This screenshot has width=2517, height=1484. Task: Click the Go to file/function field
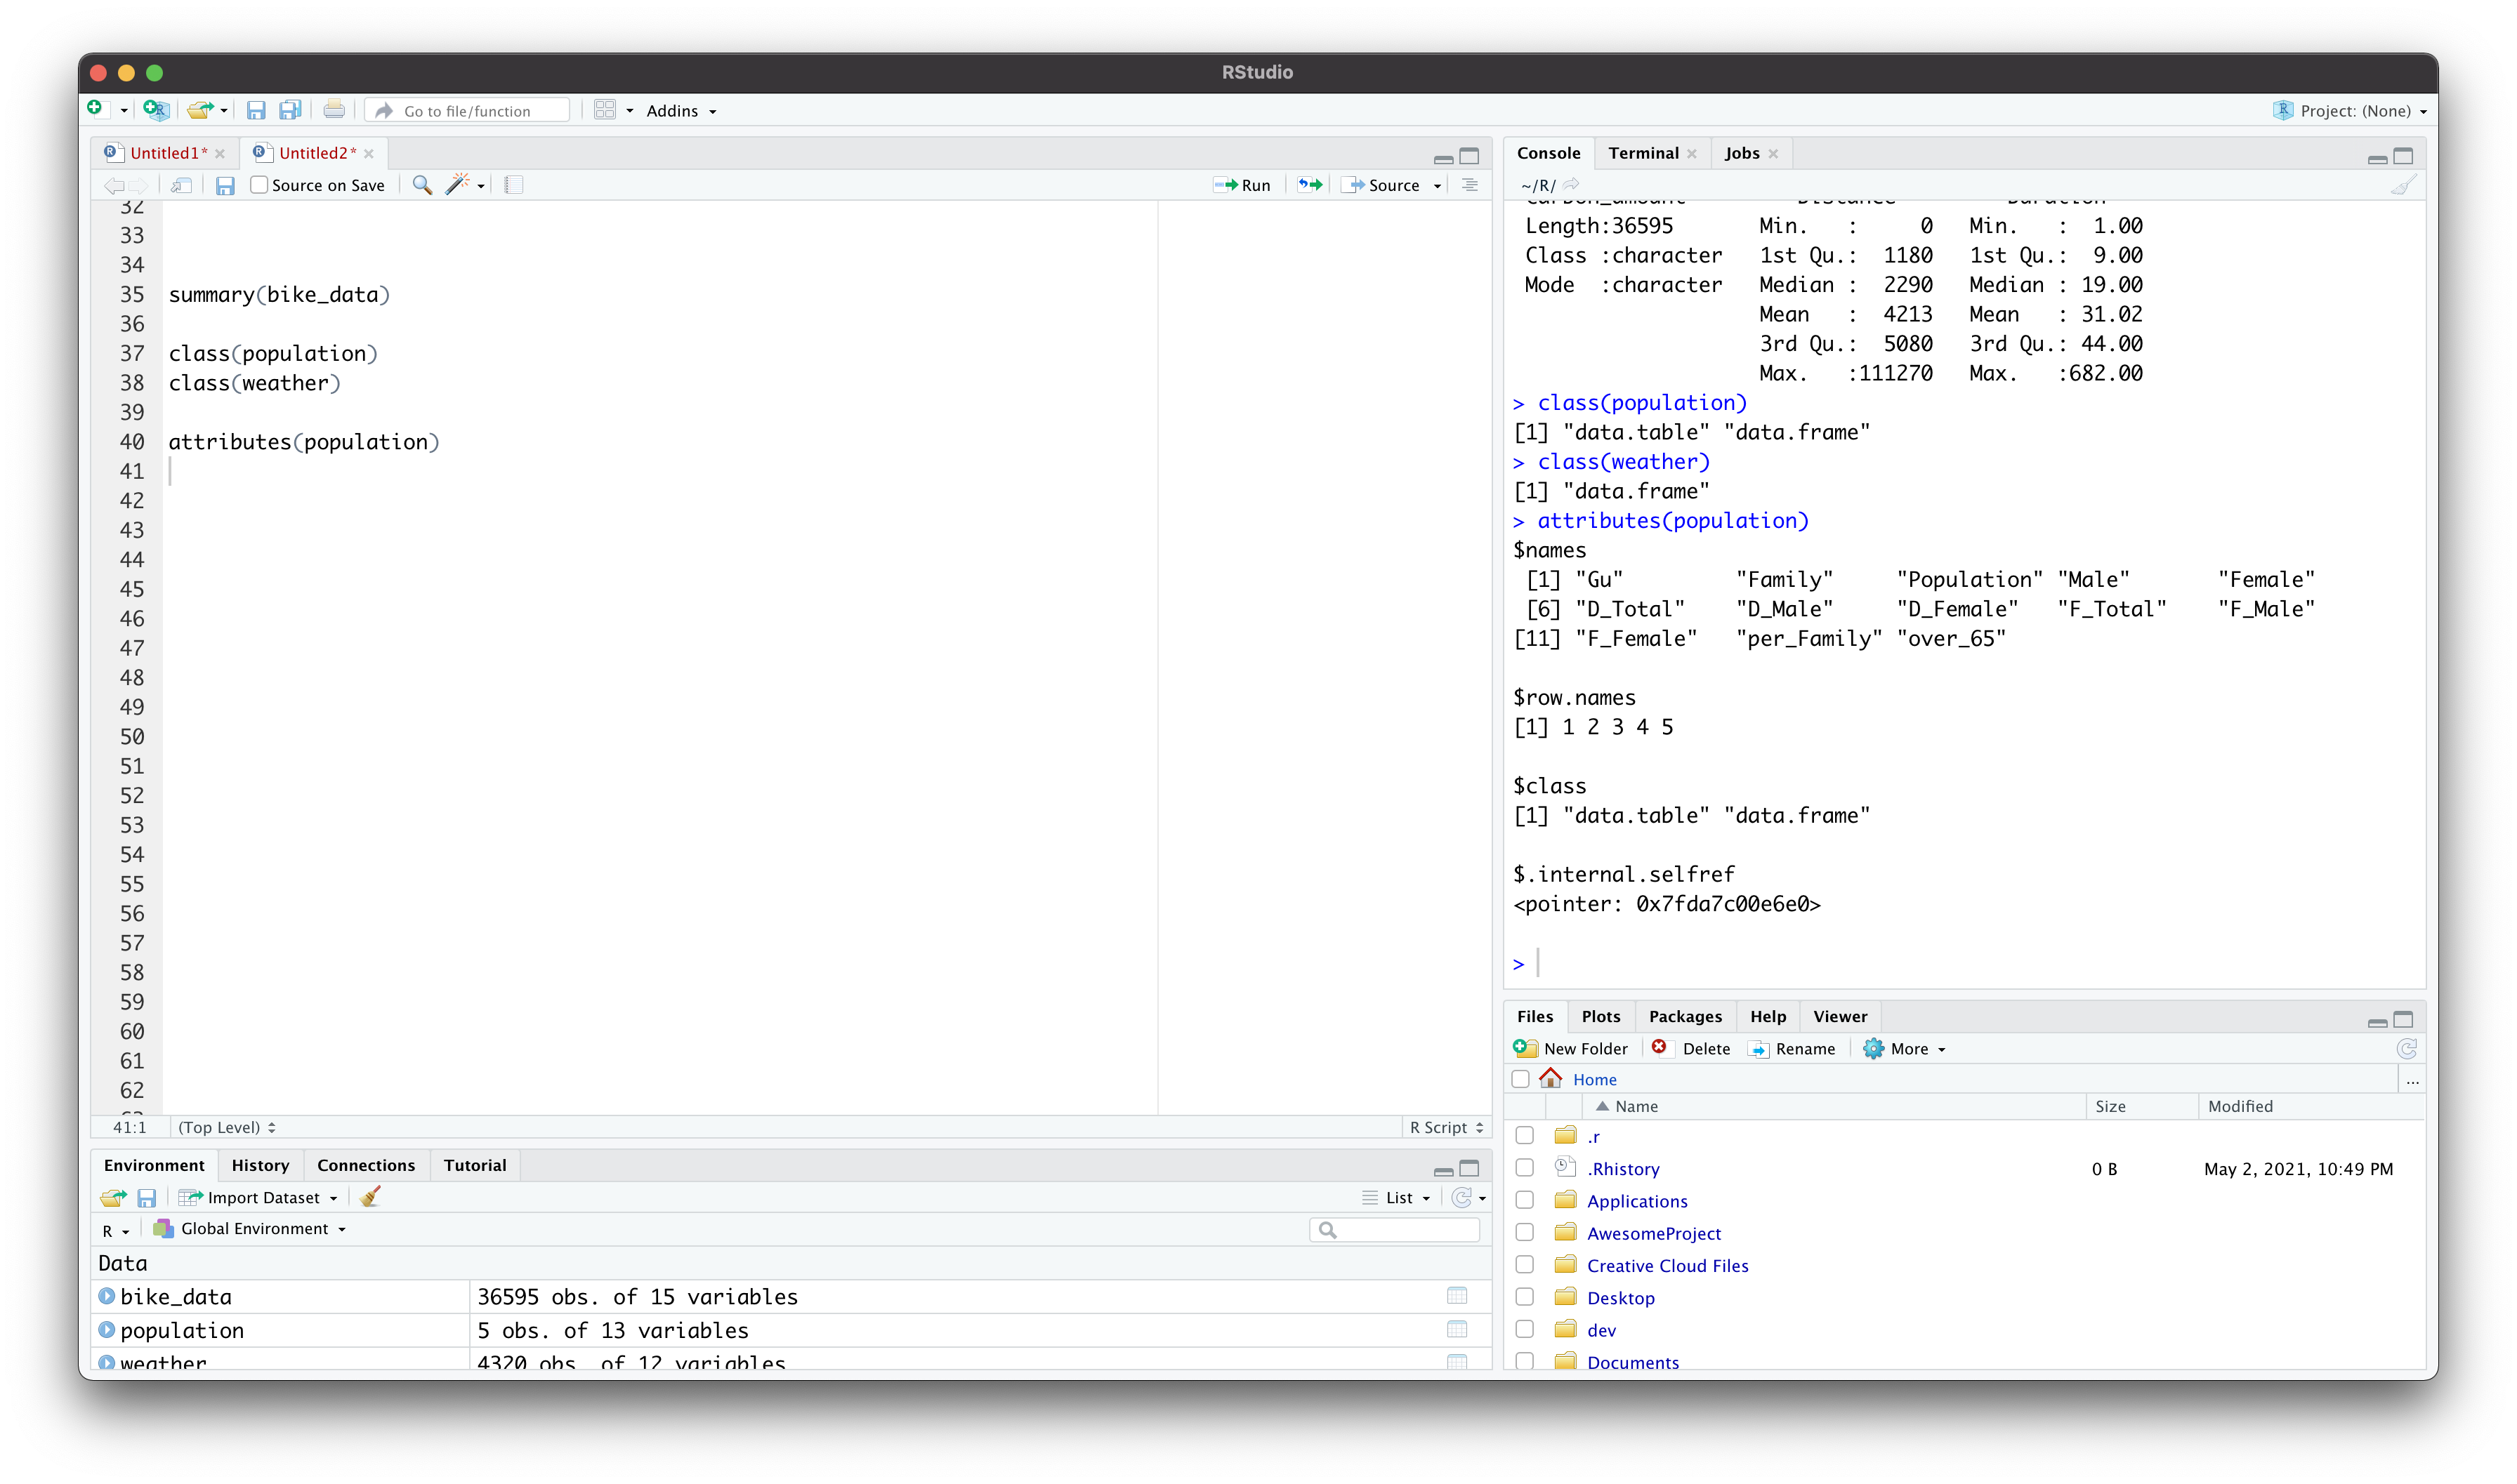click(x=468, y=111)
